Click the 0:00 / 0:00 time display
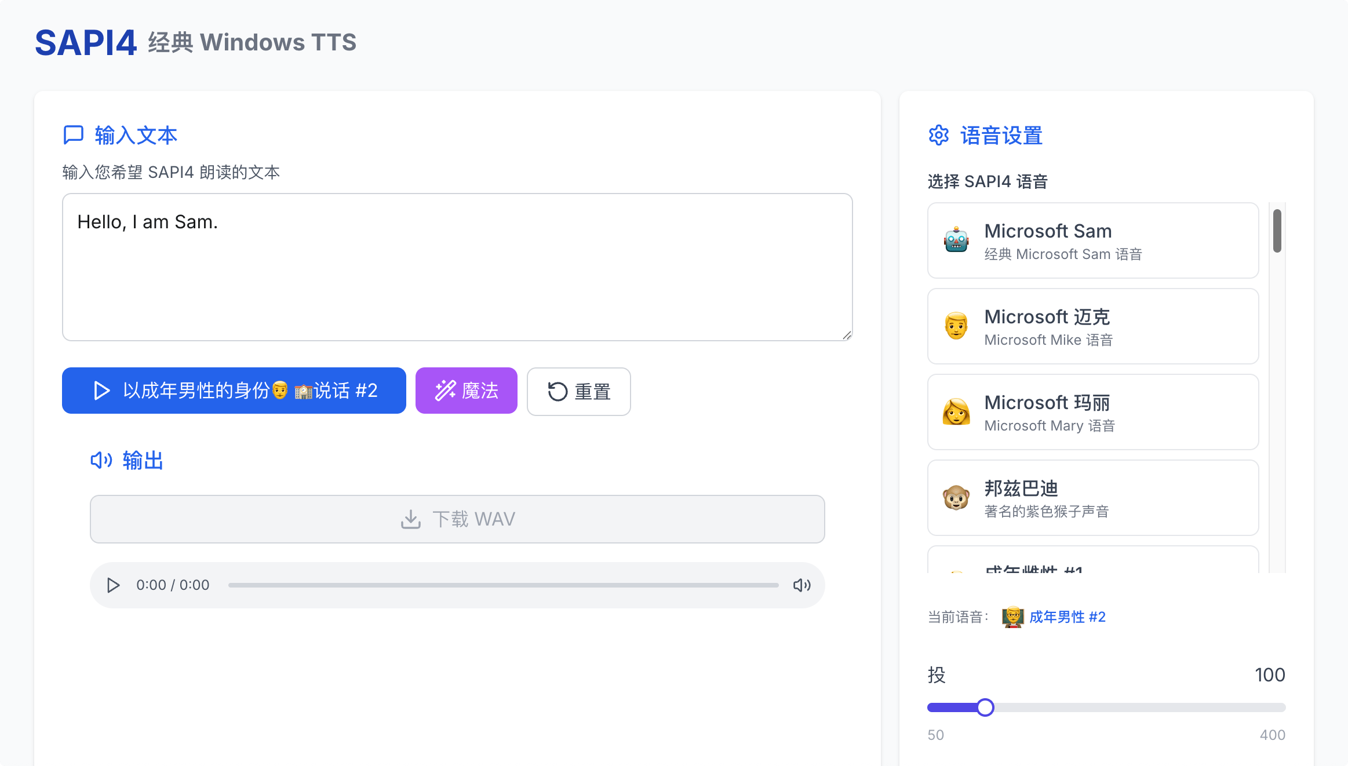Image resolution: width=1348 pixels, height=766 pixels. (x=173, y=585)
